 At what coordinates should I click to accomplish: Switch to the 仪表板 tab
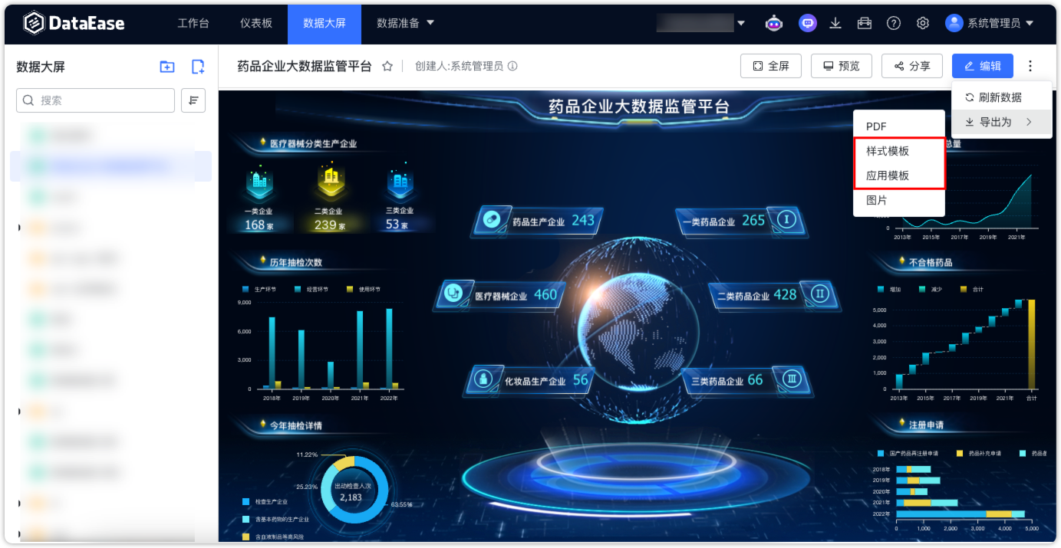[x=256, y=23]
